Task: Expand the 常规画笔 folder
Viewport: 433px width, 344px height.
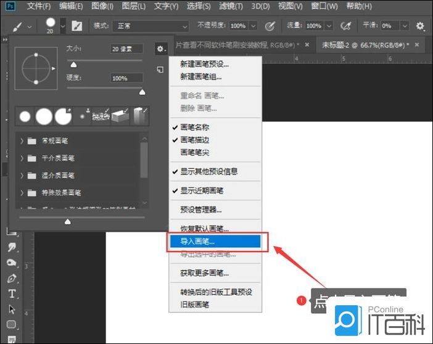Action: point(23,141)
